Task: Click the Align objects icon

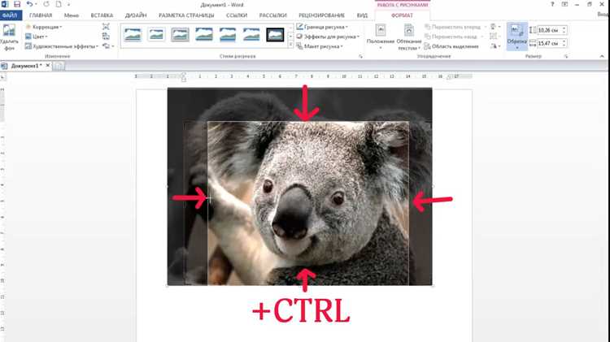Action: click(494, 27)
